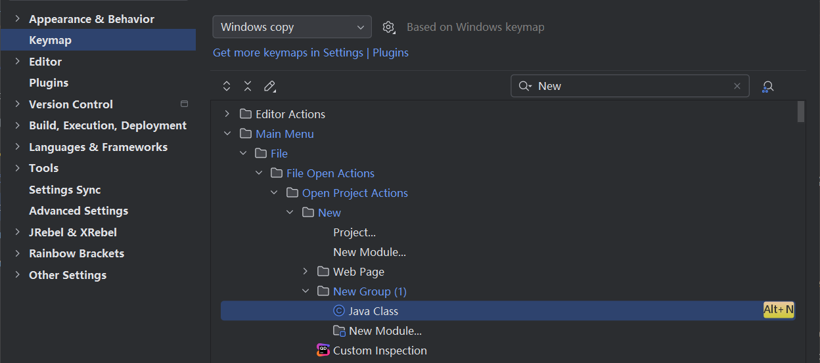Image resolution: width=820 pixels, height=363 pixels.
Task: Open the Find Actions by Shortcut icon
Action: [767, 86]
